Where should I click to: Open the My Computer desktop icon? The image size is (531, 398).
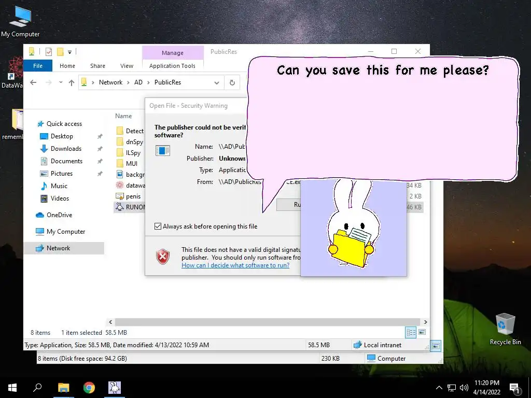click(x=20, y=21)
